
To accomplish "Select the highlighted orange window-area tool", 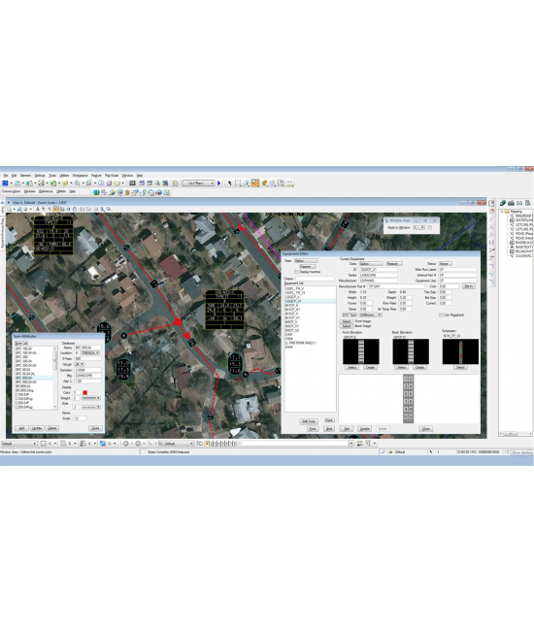I will point(255,183).
